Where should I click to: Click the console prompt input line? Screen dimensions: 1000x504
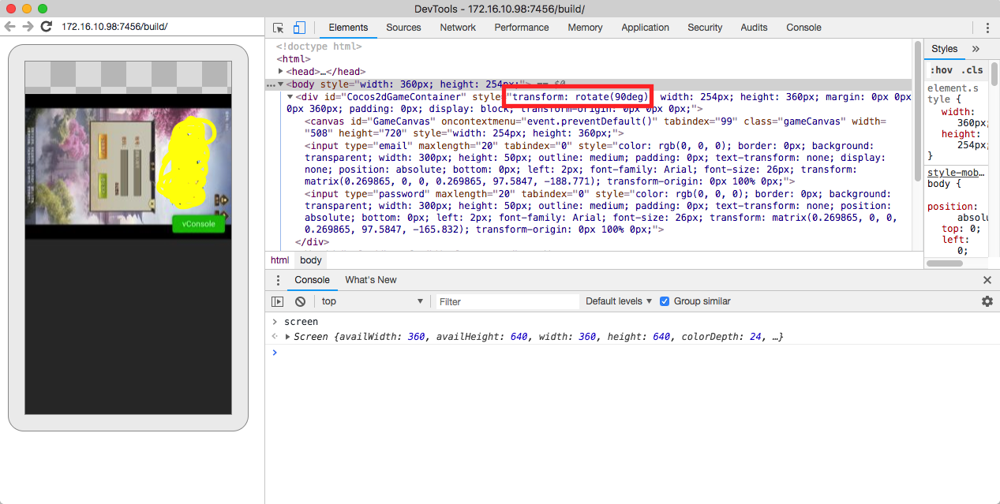(631, 353)
